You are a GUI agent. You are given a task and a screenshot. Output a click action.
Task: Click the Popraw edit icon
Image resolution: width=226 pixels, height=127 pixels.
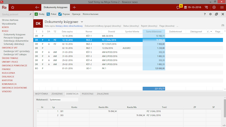click(60, 14)
